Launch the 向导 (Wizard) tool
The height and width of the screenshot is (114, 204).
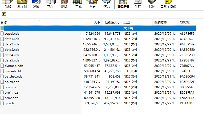(x=93, y=4)
